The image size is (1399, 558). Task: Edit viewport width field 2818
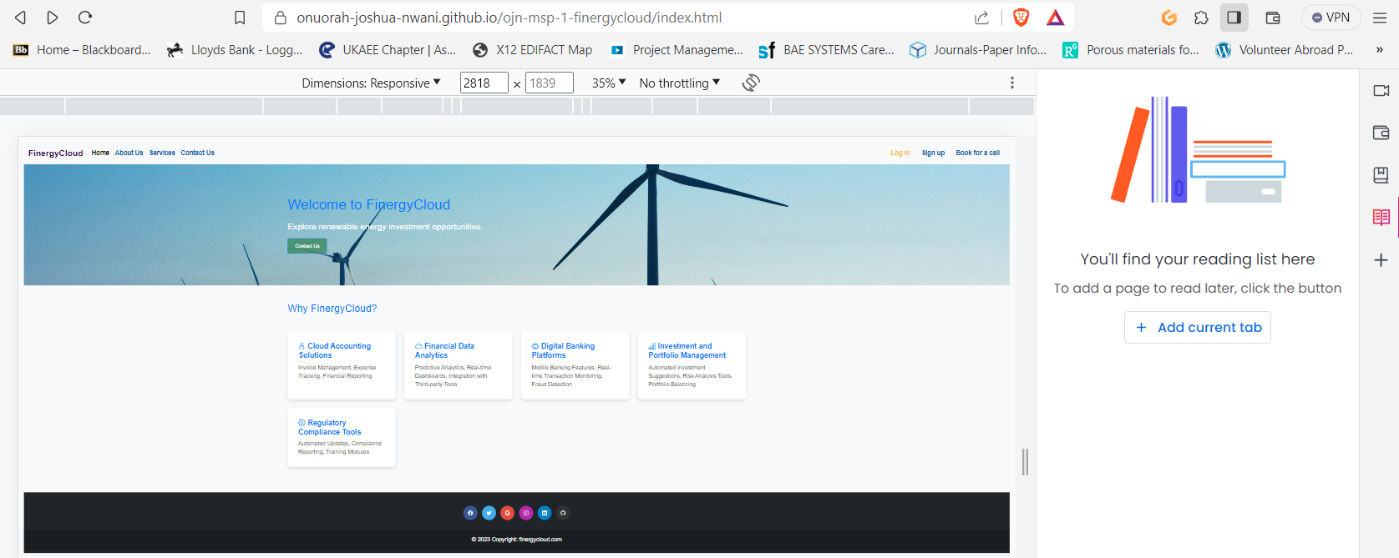[x=484, y=83]
